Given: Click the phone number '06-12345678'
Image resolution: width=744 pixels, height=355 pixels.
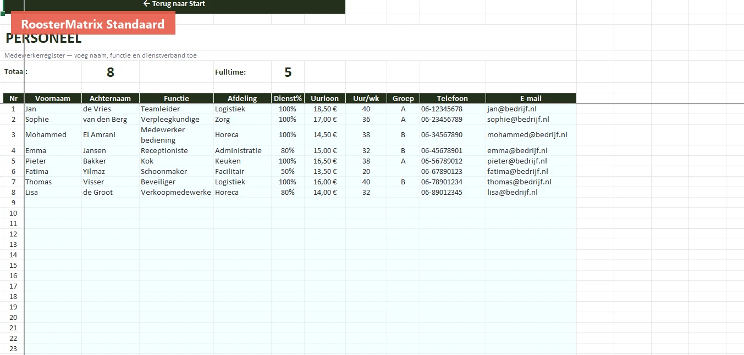Looking at the screenshot, I should (453, 109).
